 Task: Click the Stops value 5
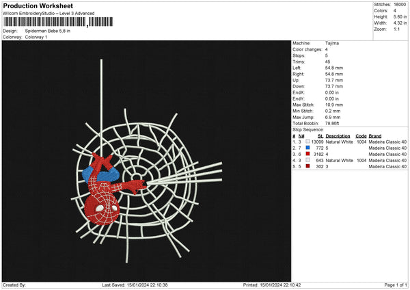point(327,55)
